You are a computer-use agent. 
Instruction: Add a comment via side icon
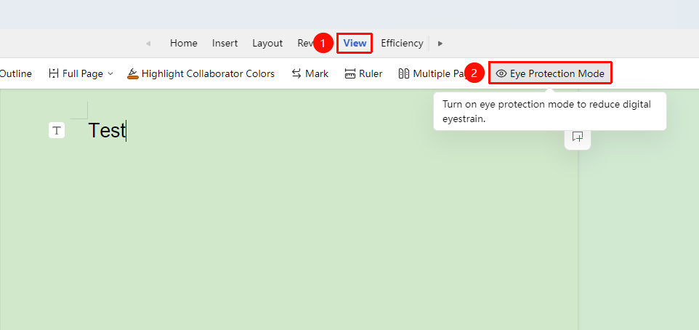tap(578, 137)
